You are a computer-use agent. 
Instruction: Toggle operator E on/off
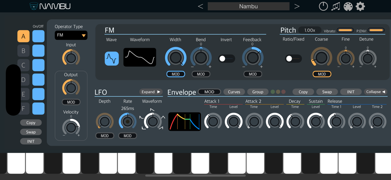tap(39, 94)
